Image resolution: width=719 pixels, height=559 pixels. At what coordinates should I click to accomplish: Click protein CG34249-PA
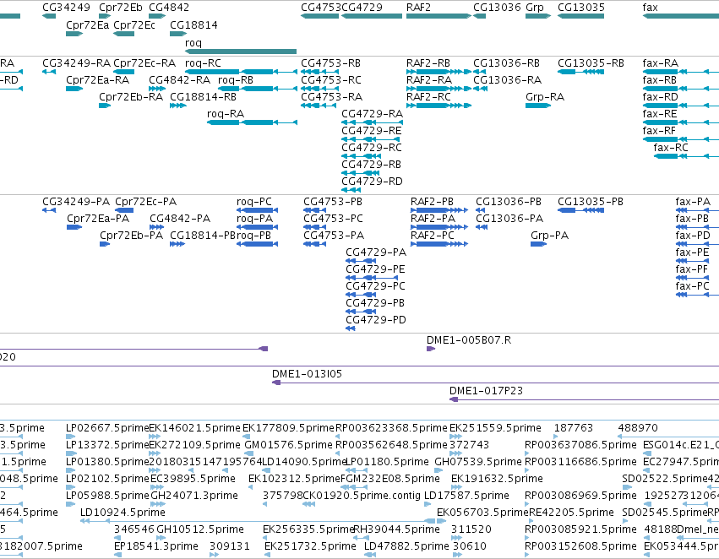click(49, 210)
